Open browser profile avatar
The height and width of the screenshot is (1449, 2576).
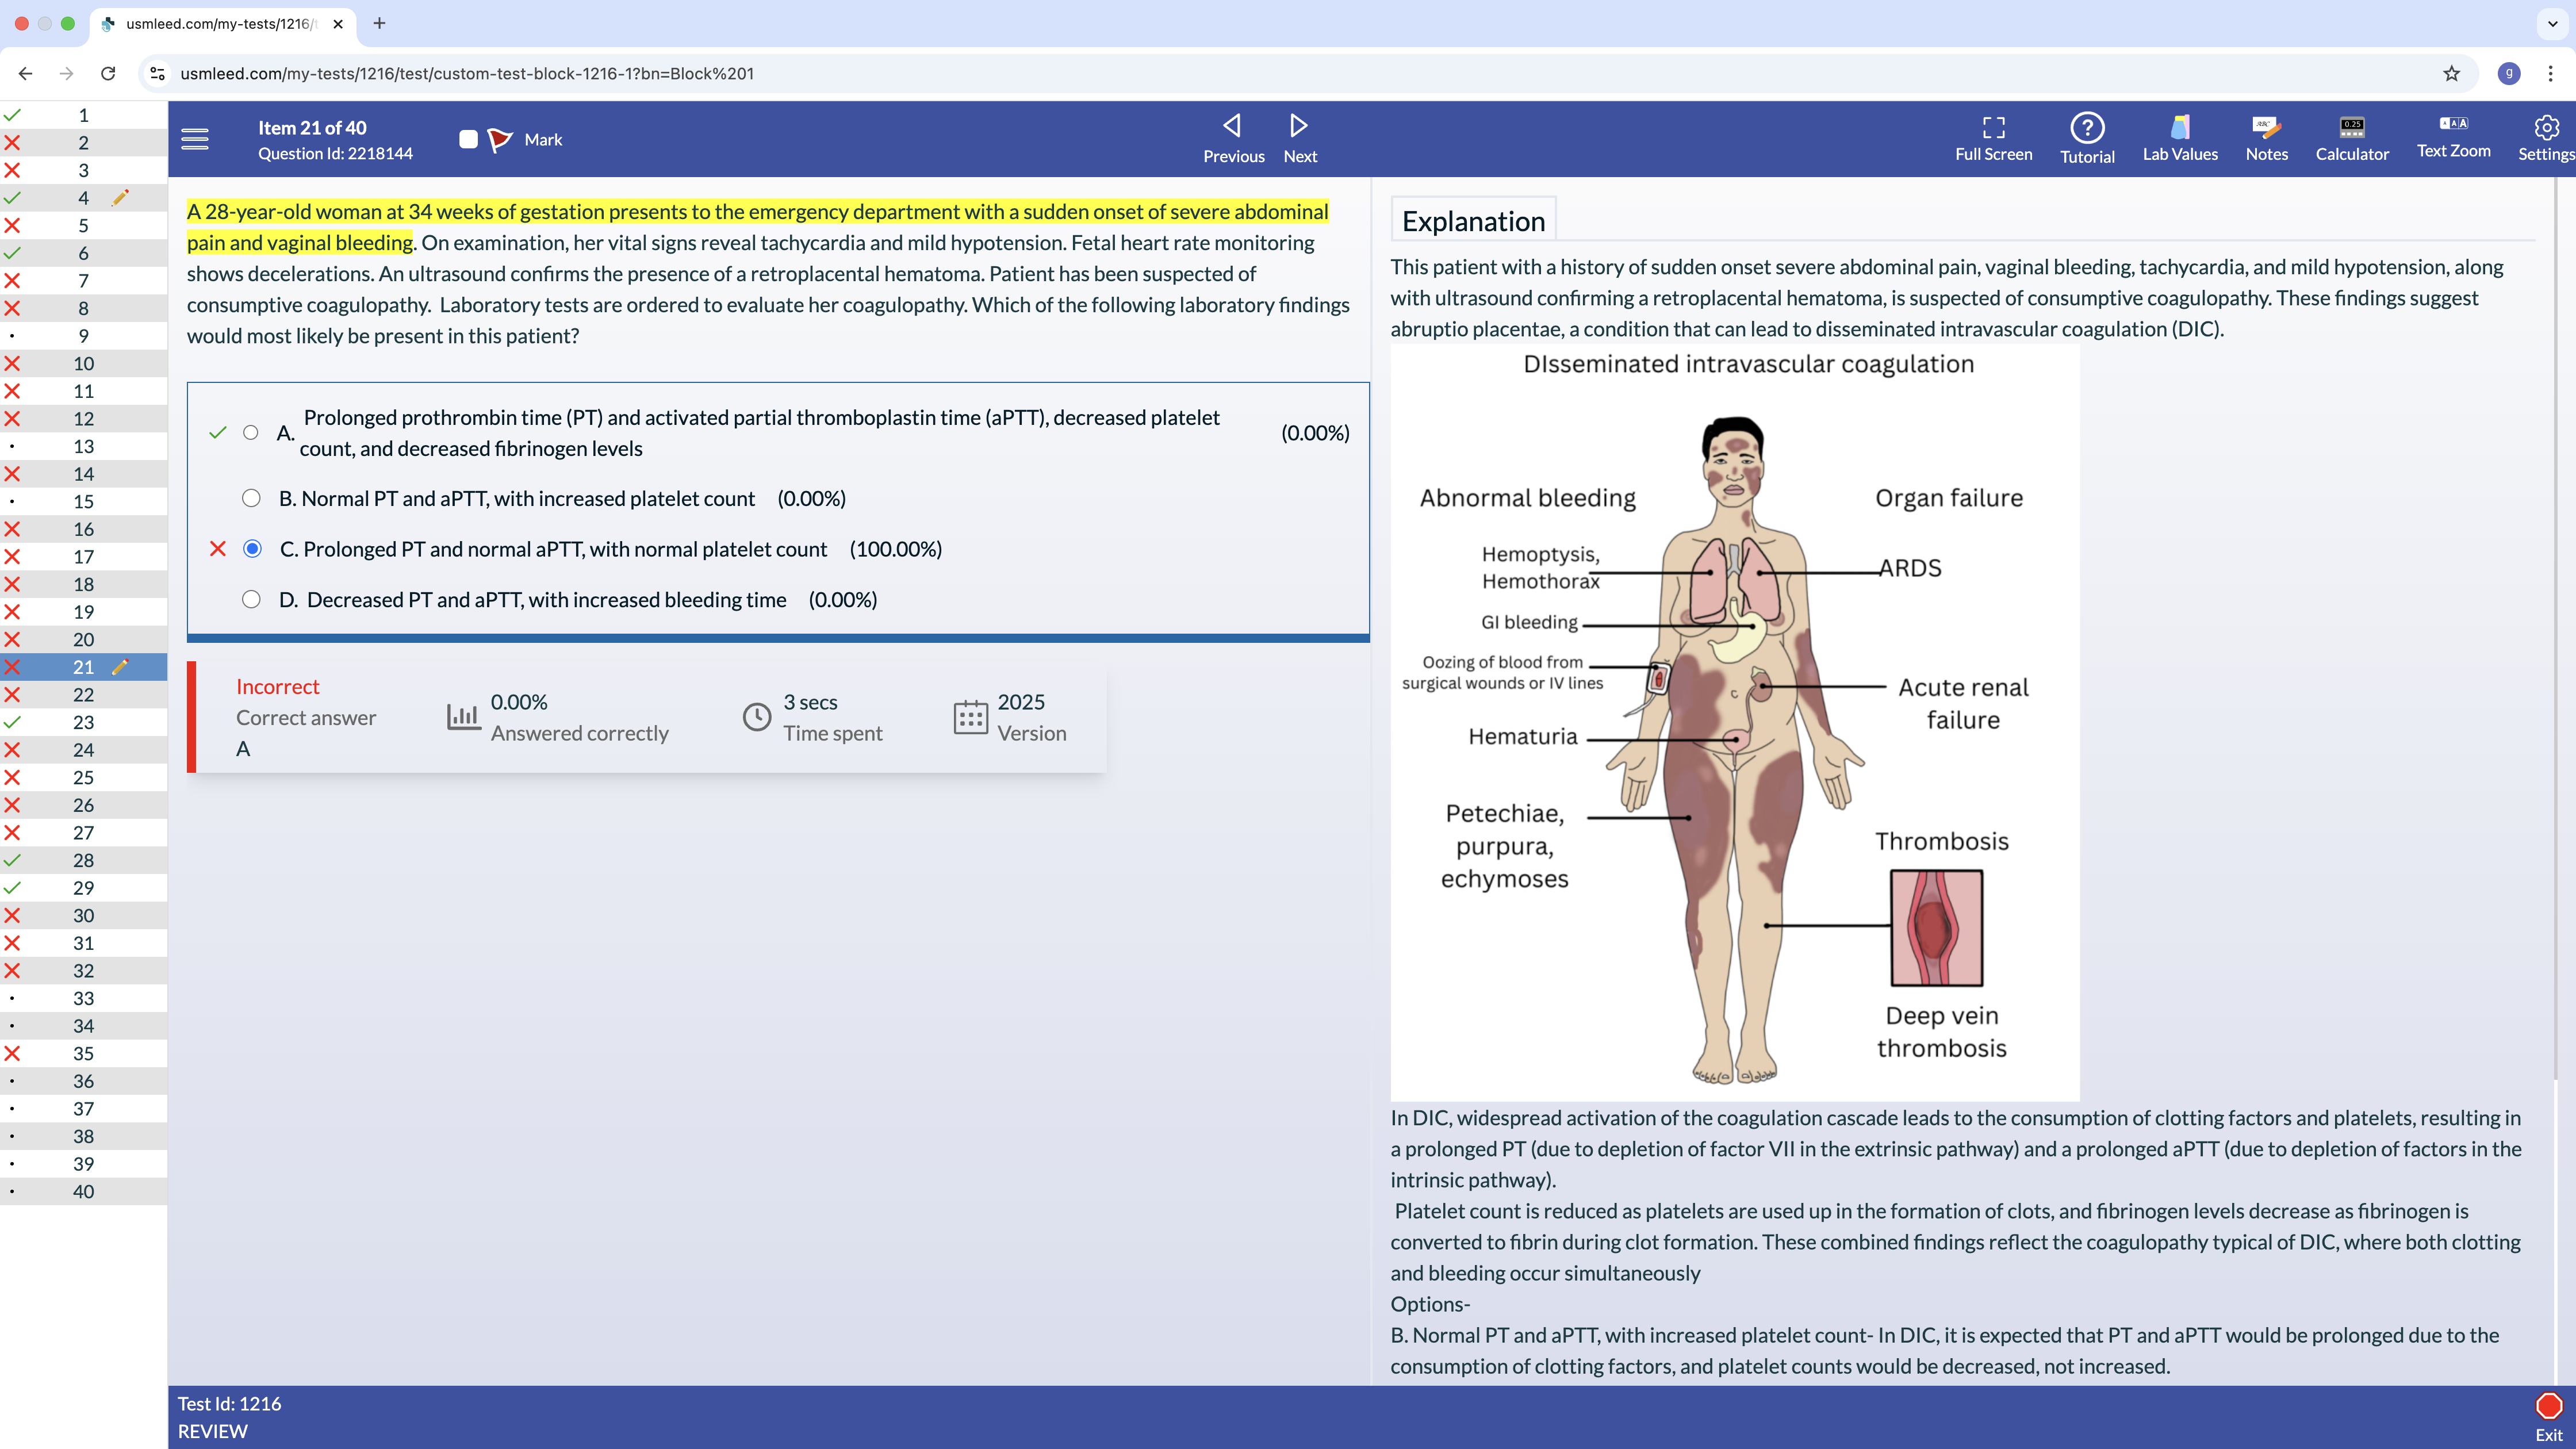[2508, 73]
